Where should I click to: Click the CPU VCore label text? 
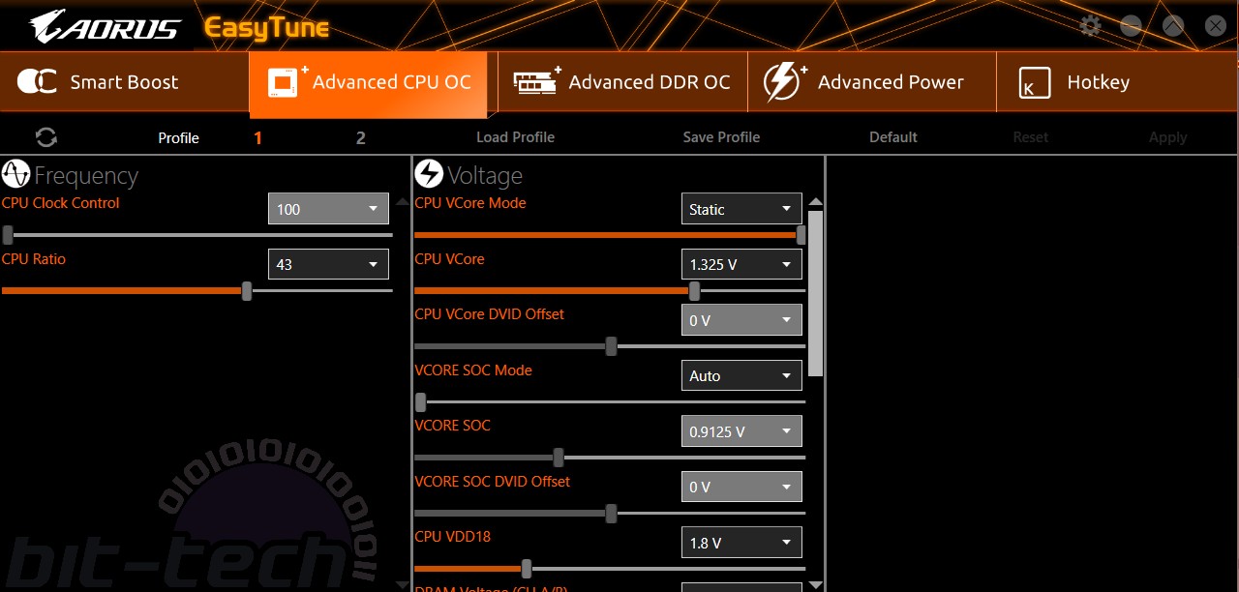pos(449,259)
